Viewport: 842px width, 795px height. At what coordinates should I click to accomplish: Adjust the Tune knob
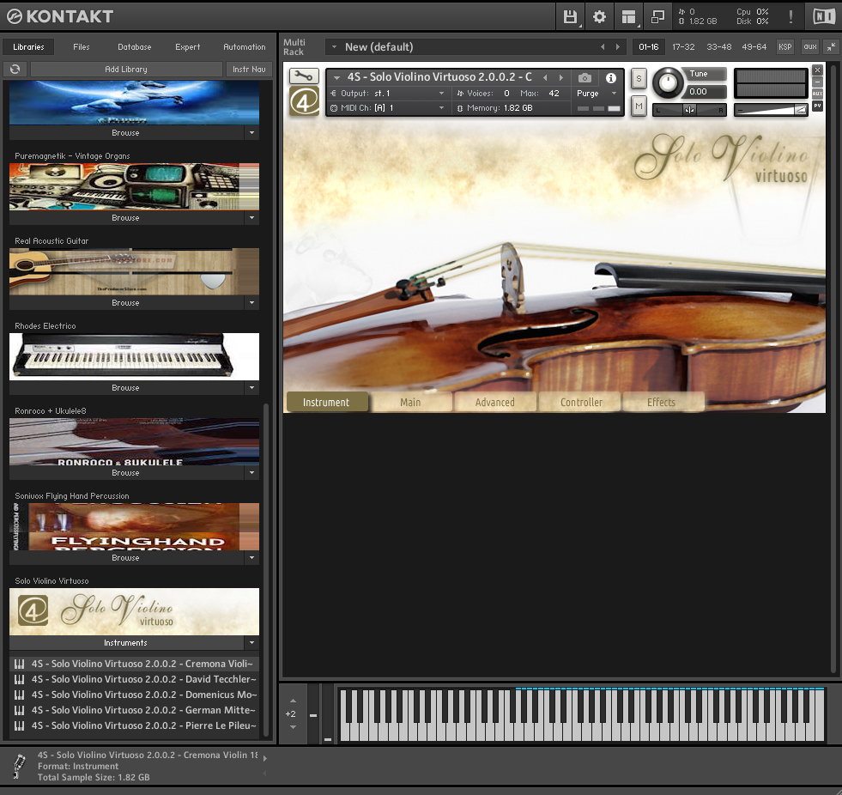(668, 82)
